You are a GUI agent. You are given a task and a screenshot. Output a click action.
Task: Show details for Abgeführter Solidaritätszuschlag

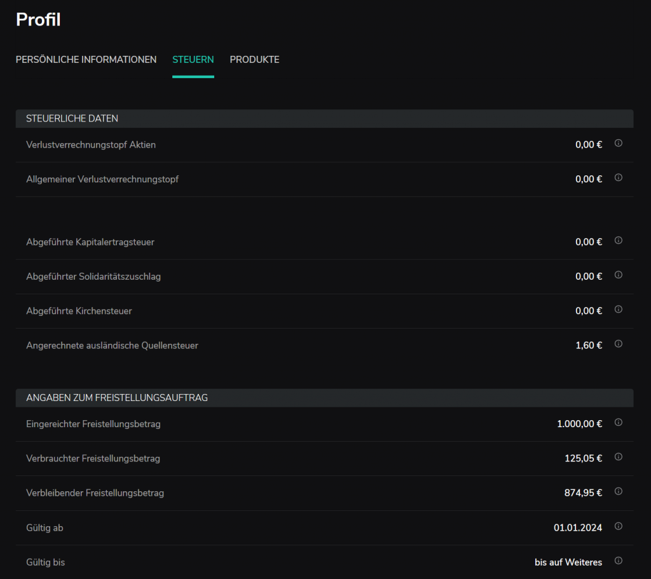pos(618,275)
